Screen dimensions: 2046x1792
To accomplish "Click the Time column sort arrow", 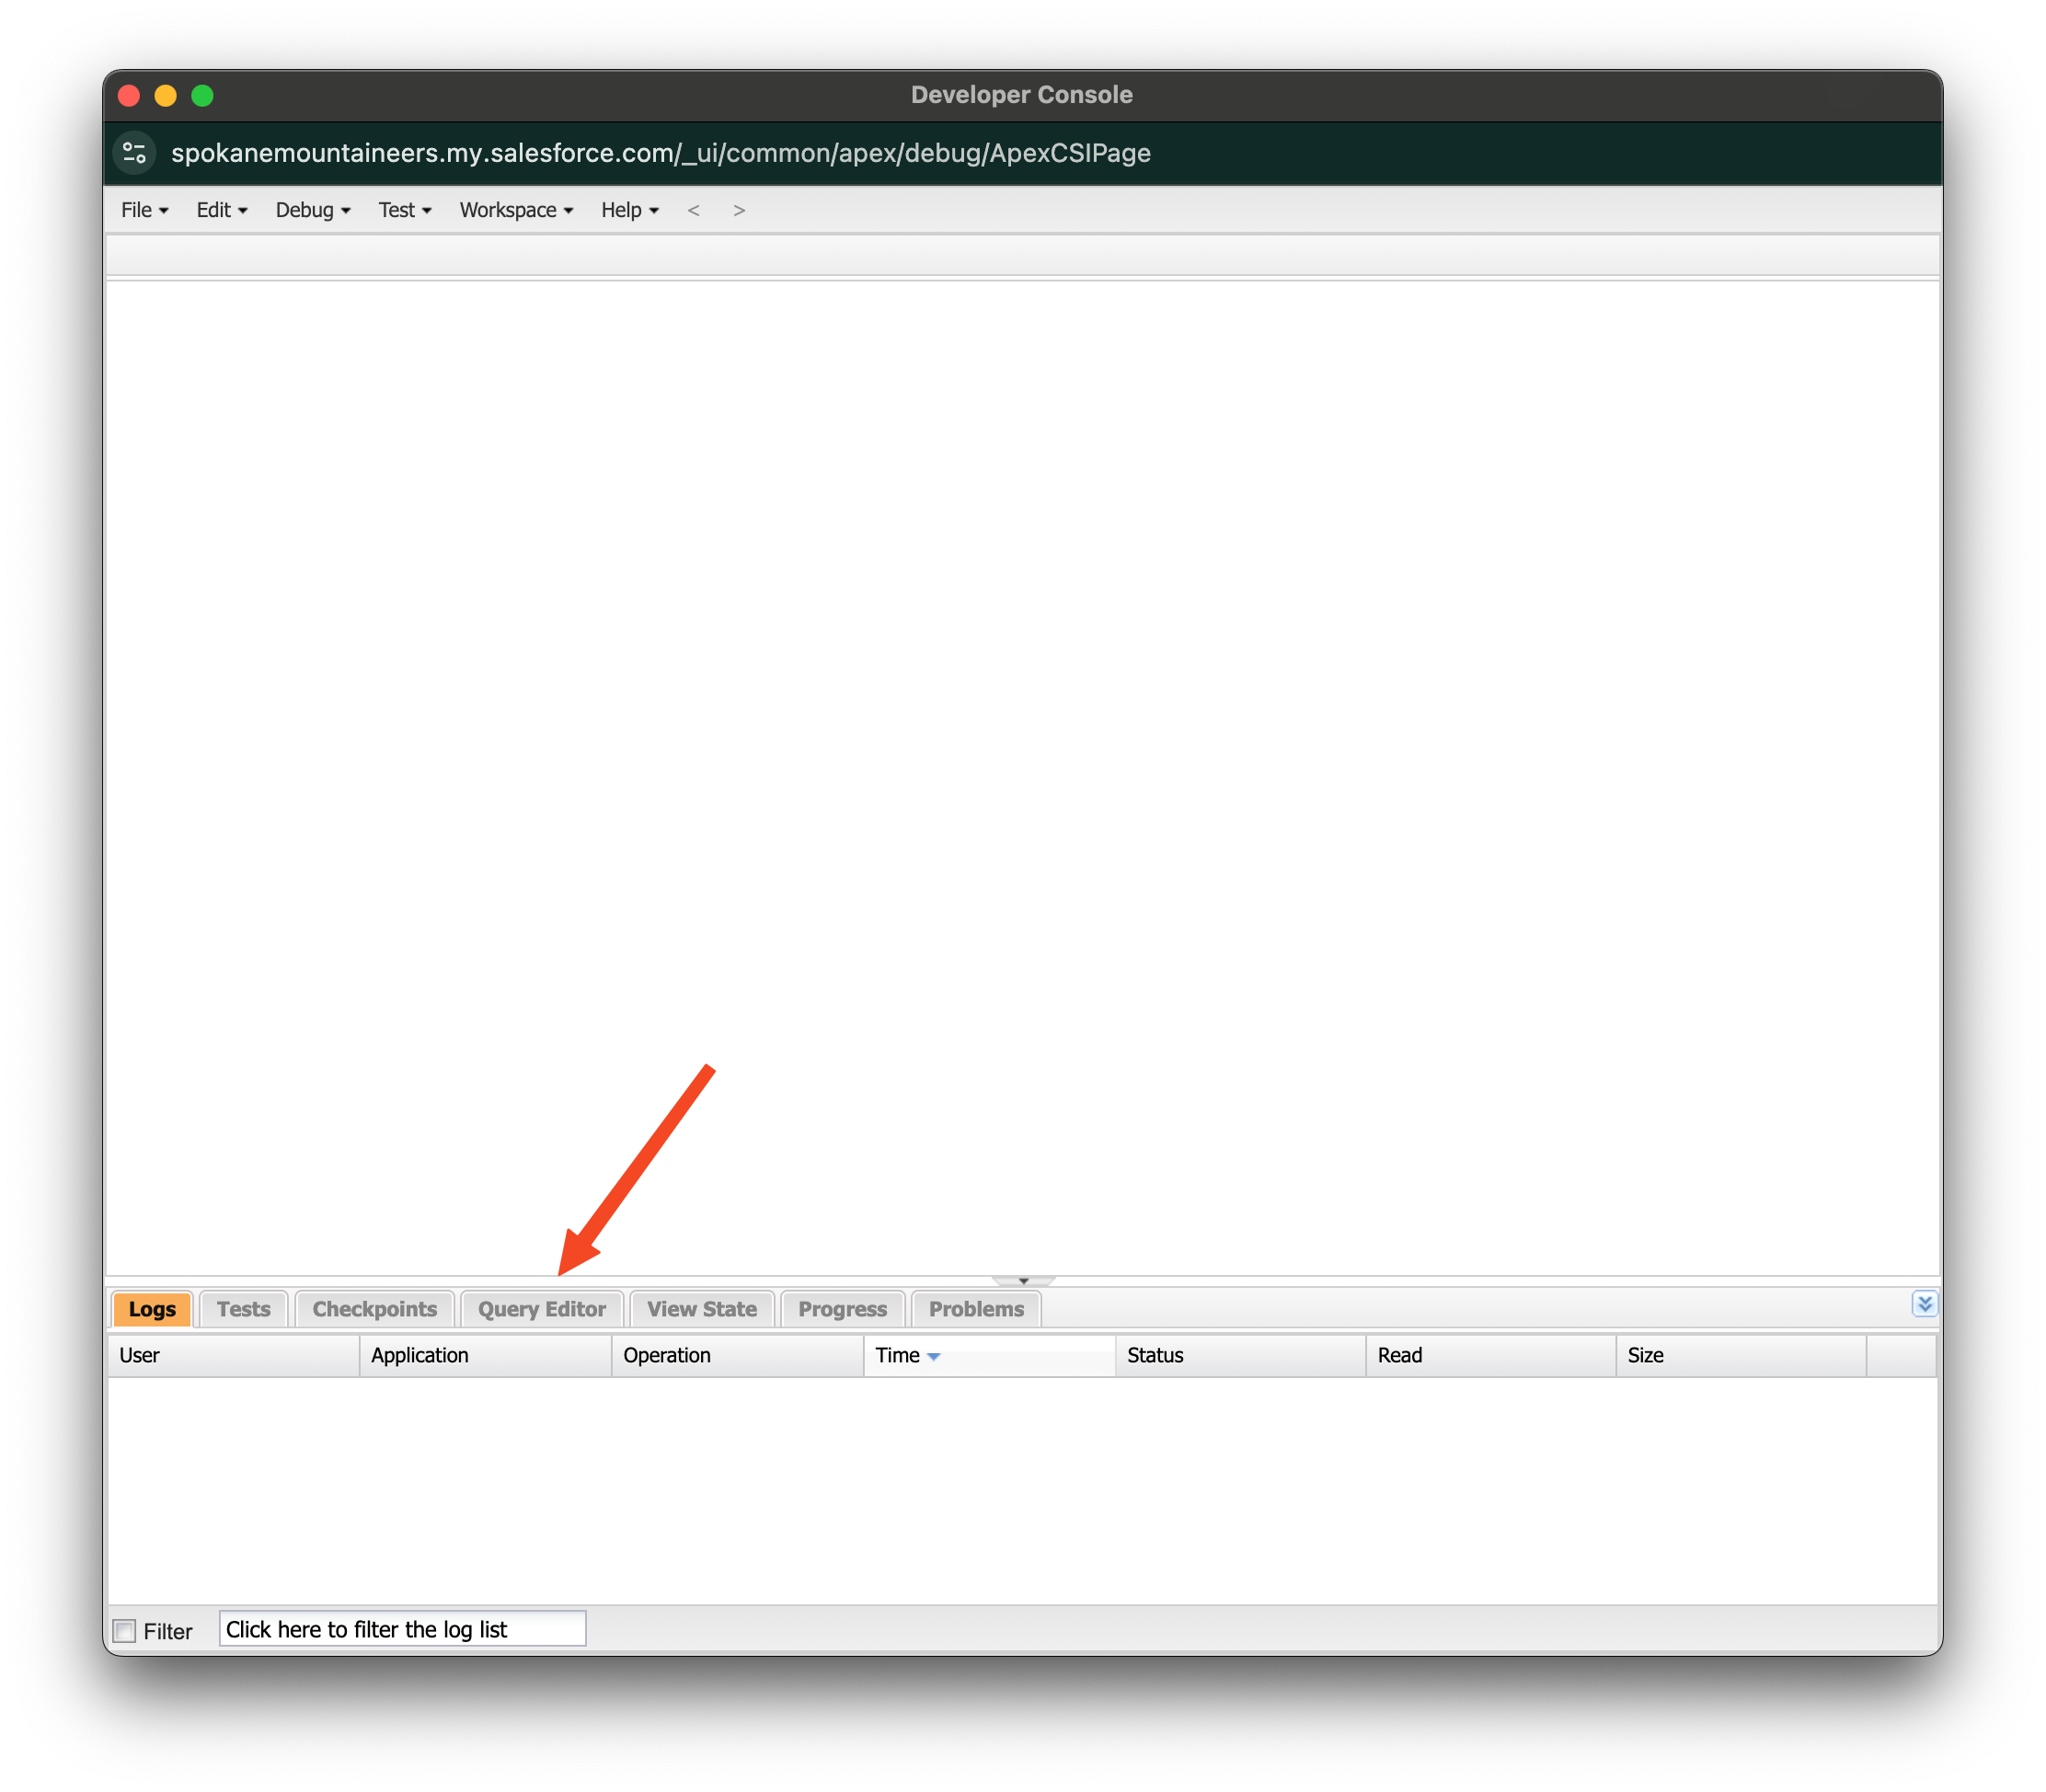I will 934,1356.
